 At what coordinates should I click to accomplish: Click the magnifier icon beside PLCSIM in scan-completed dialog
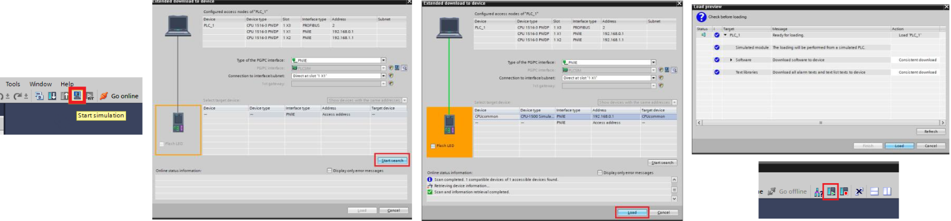coord(674,70)
